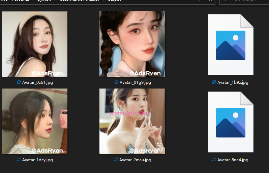Click the Avatar_8ne4.jpg file name label
Image resolution: width=269 pixels, height=173 pixels.
tap(233, 160)
